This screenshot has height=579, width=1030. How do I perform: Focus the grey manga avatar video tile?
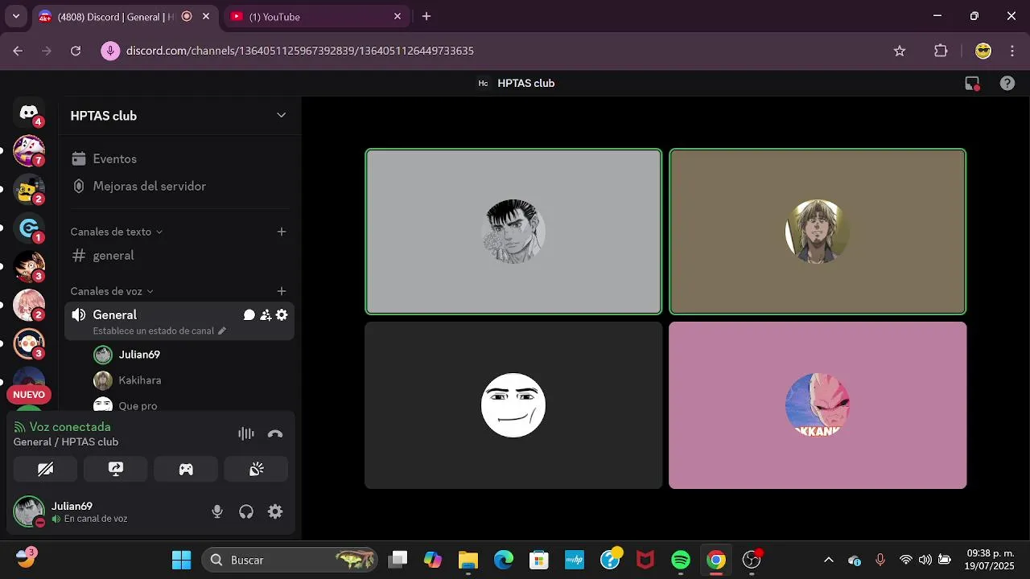[x=513, y=232]
